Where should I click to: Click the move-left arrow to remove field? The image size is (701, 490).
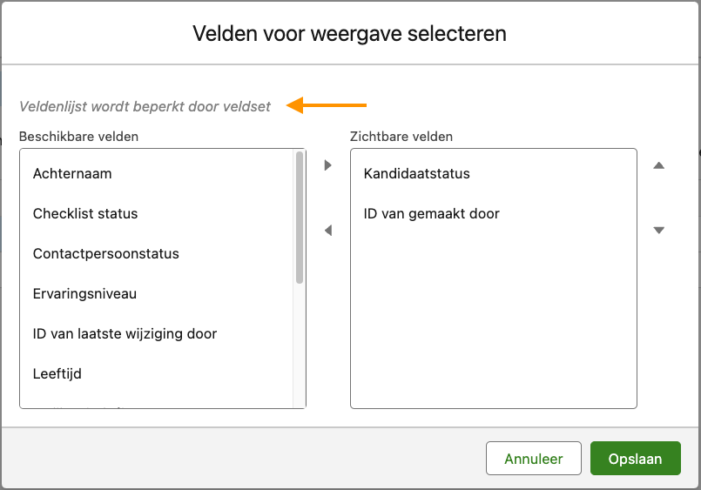coord(328,231)
